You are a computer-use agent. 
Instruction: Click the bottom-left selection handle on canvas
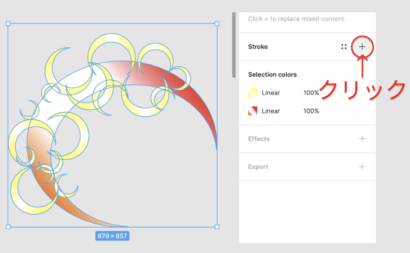[x=8, y=227]
